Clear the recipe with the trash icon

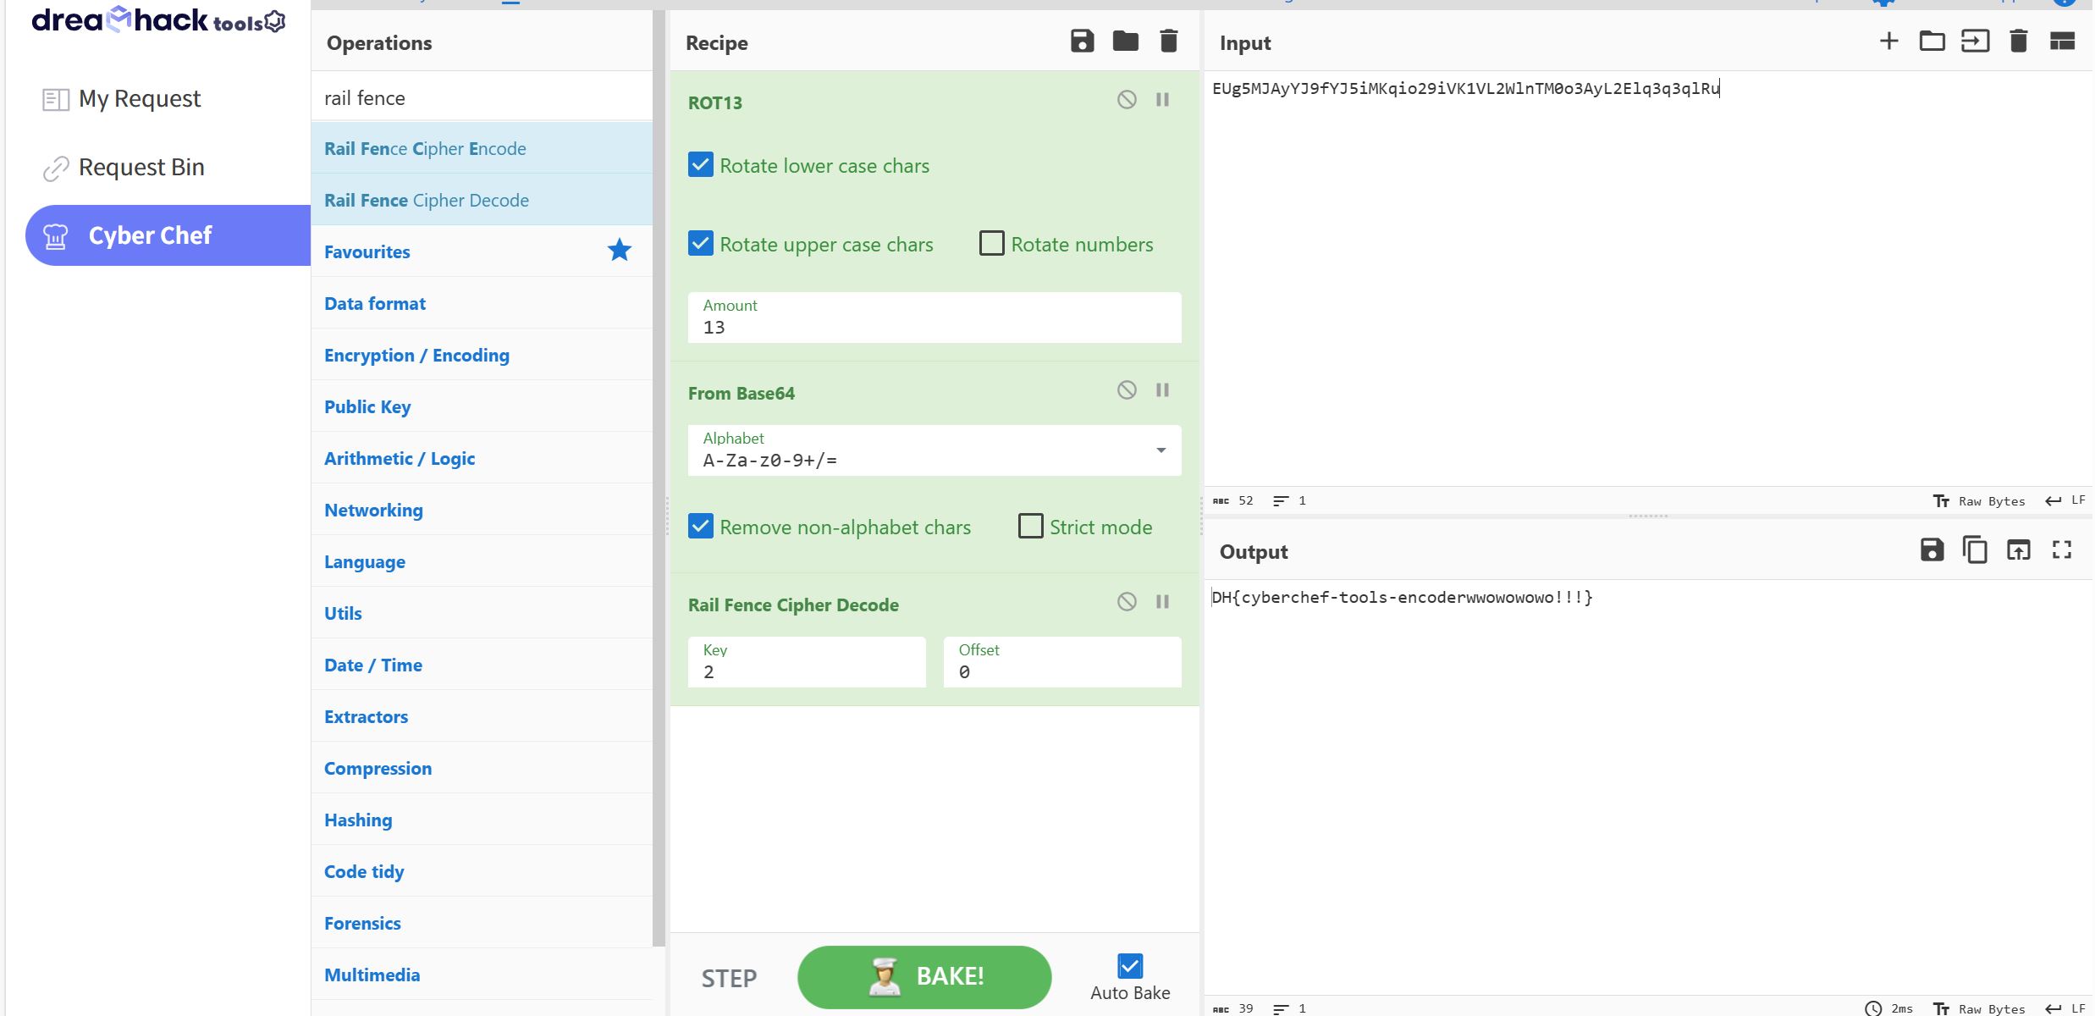tap(1168, 41)
